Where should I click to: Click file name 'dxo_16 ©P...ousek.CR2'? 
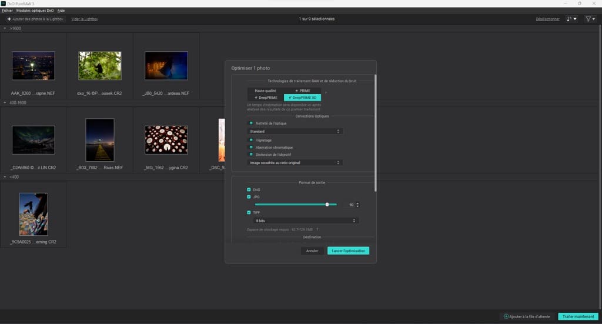point(99,93)
